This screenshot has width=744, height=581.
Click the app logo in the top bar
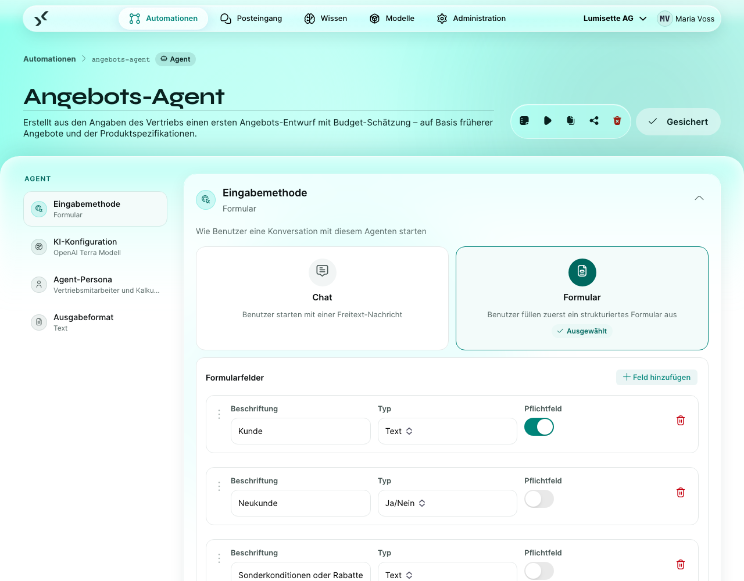[x=41, y=19]
